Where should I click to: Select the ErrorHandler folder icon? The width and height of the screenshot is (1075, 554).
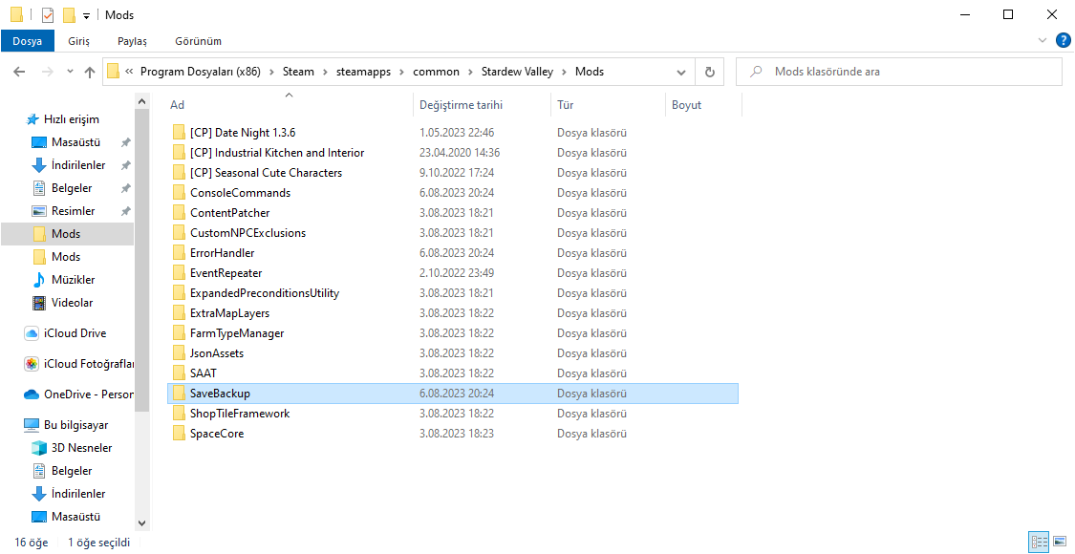179,252
